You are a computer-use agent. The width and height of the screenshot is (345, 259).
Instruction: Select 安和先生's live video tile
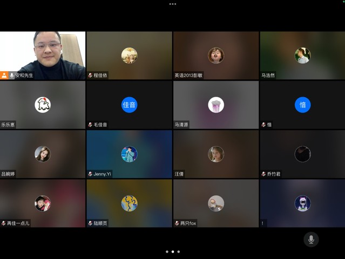click(43, 53)
